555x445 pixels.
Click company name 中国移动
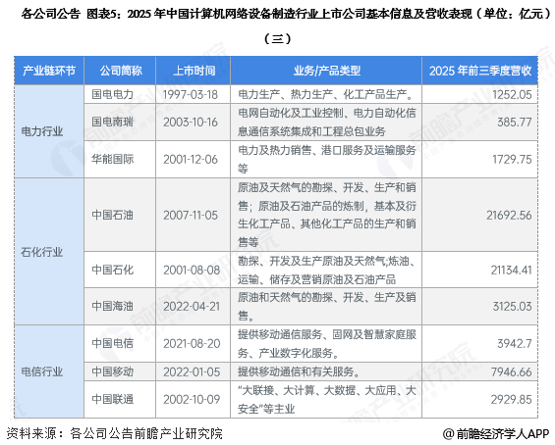(x=113, y=371)
